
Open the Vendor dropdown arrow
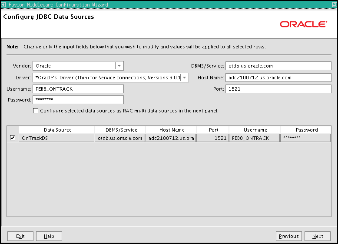pyautogui.click(x=119, y=66)
